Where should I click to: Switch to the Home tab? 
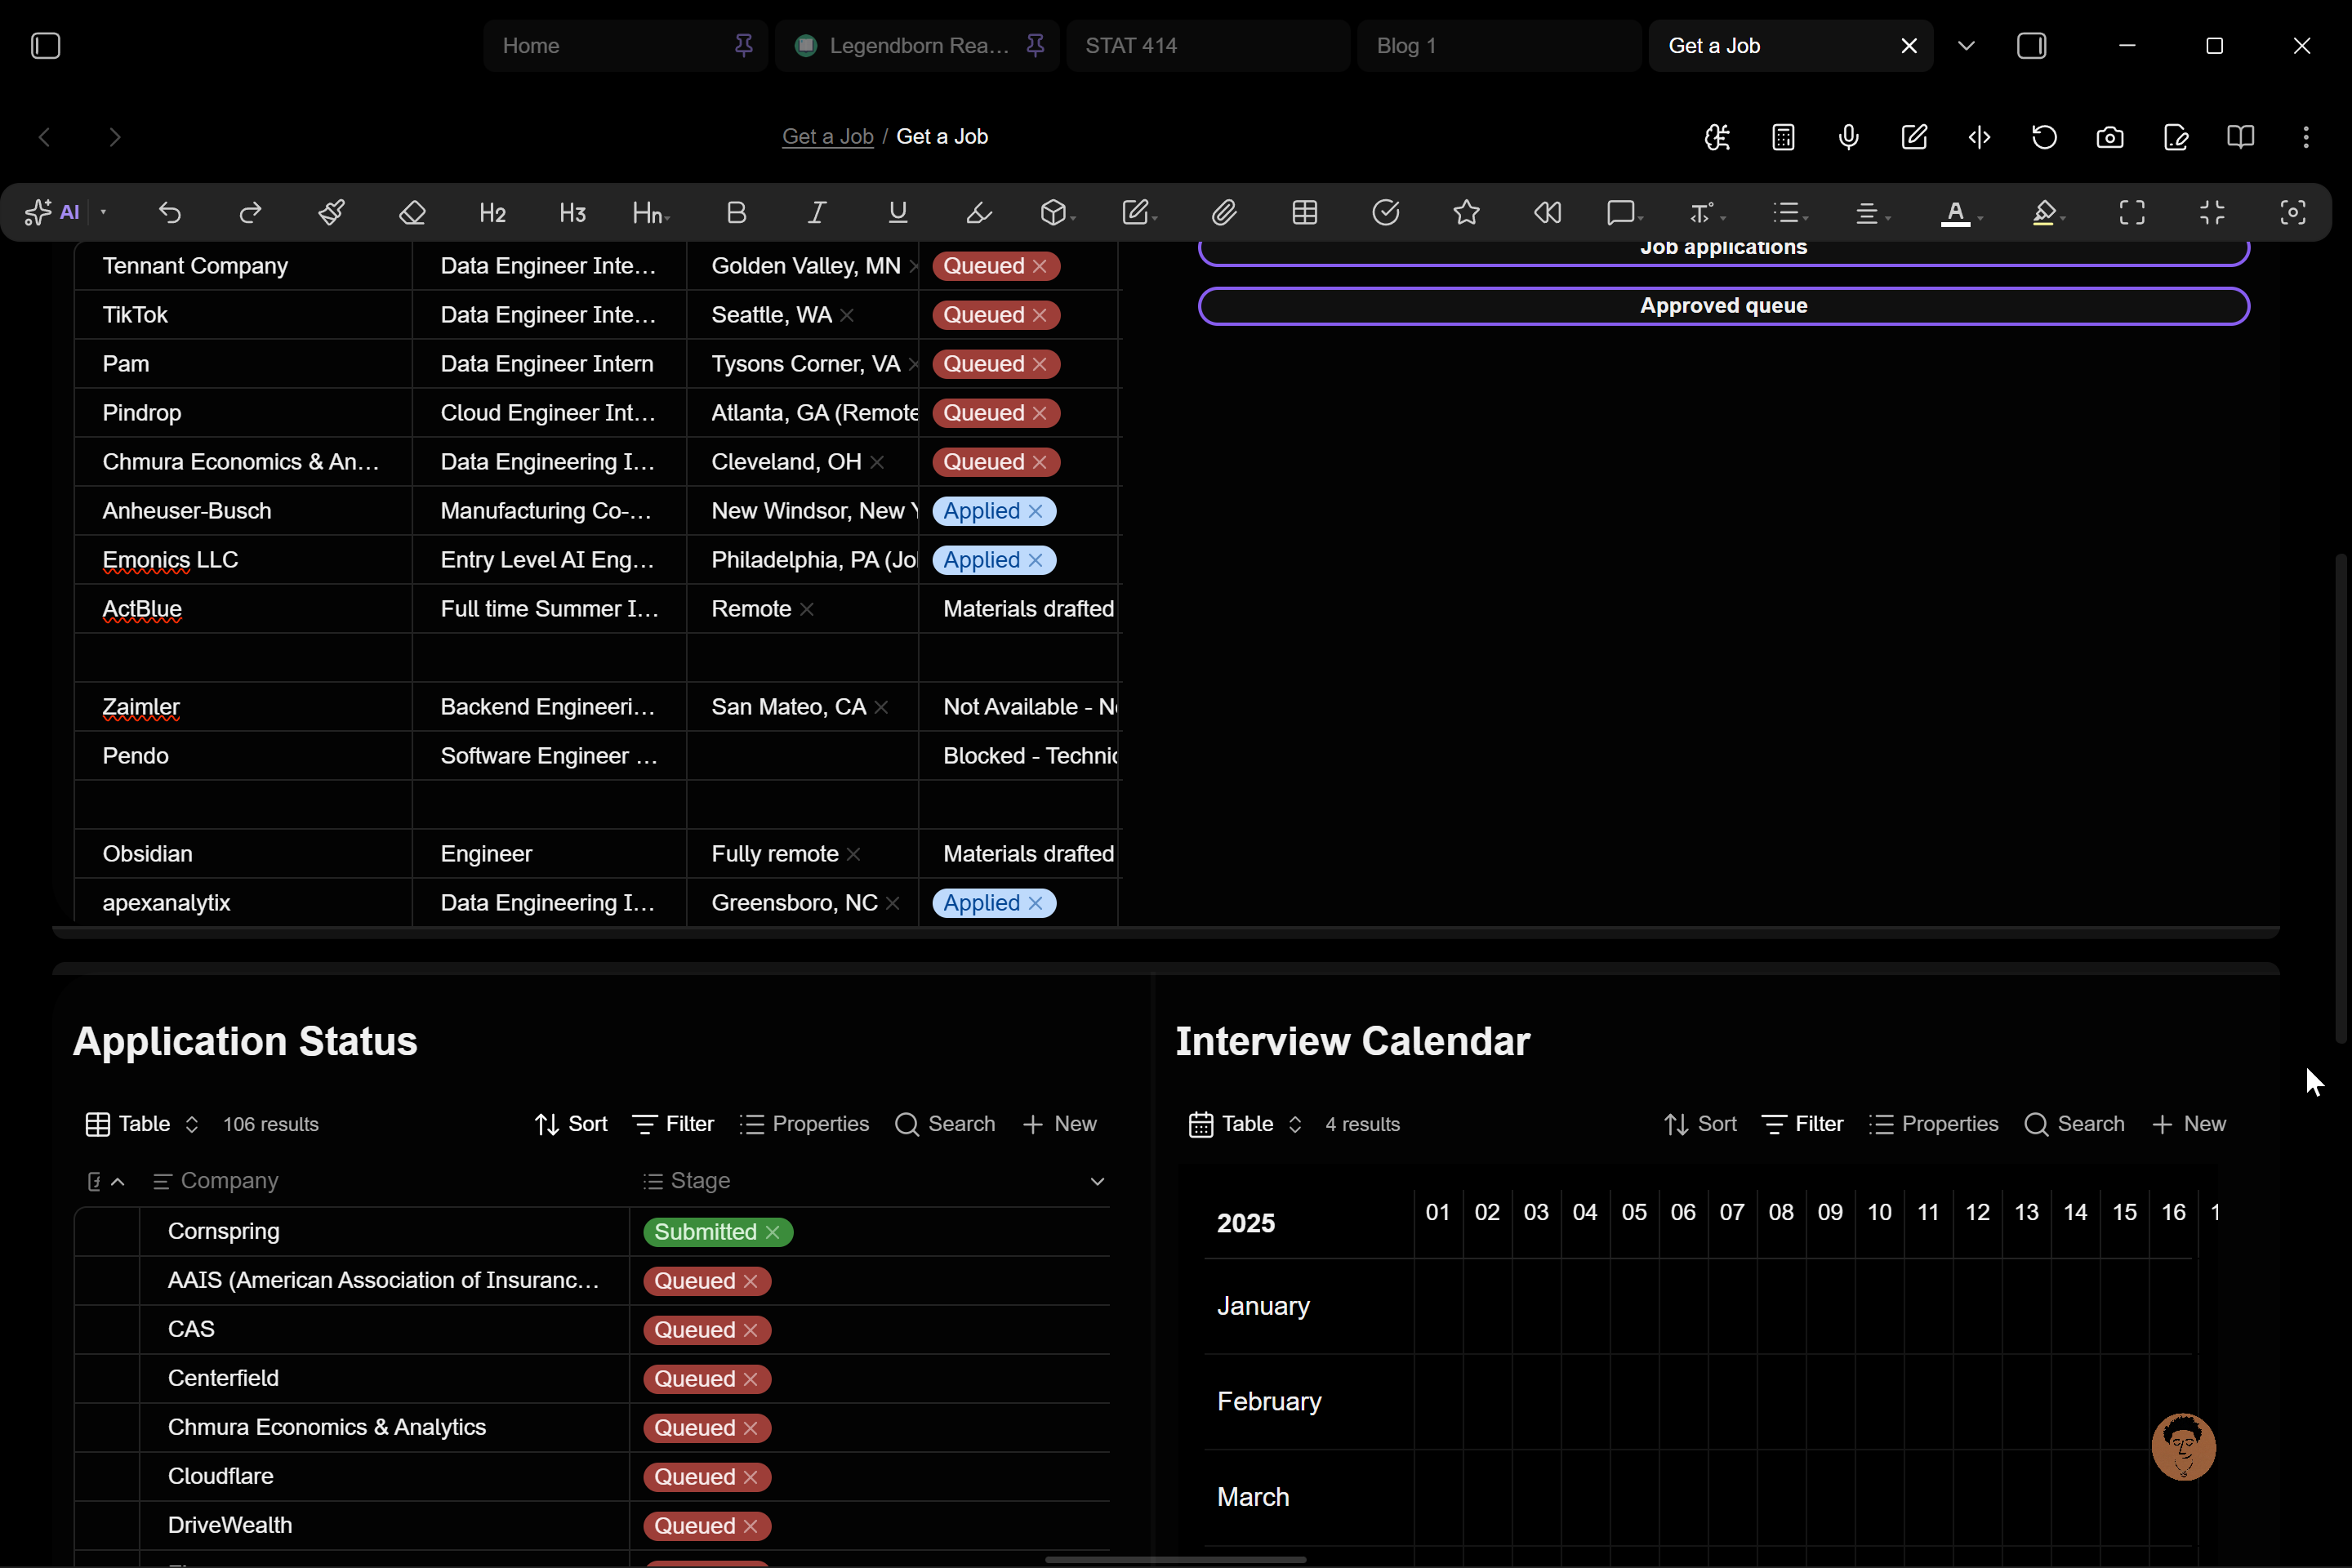click(625, 46)
